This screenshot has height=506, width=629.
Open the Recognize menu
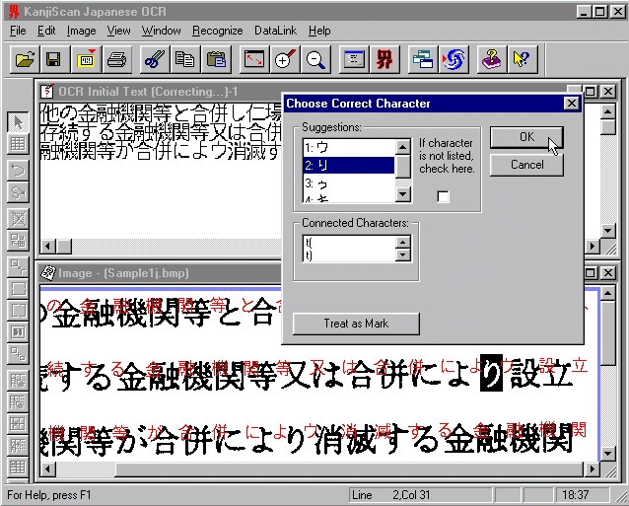coord(217,31)
